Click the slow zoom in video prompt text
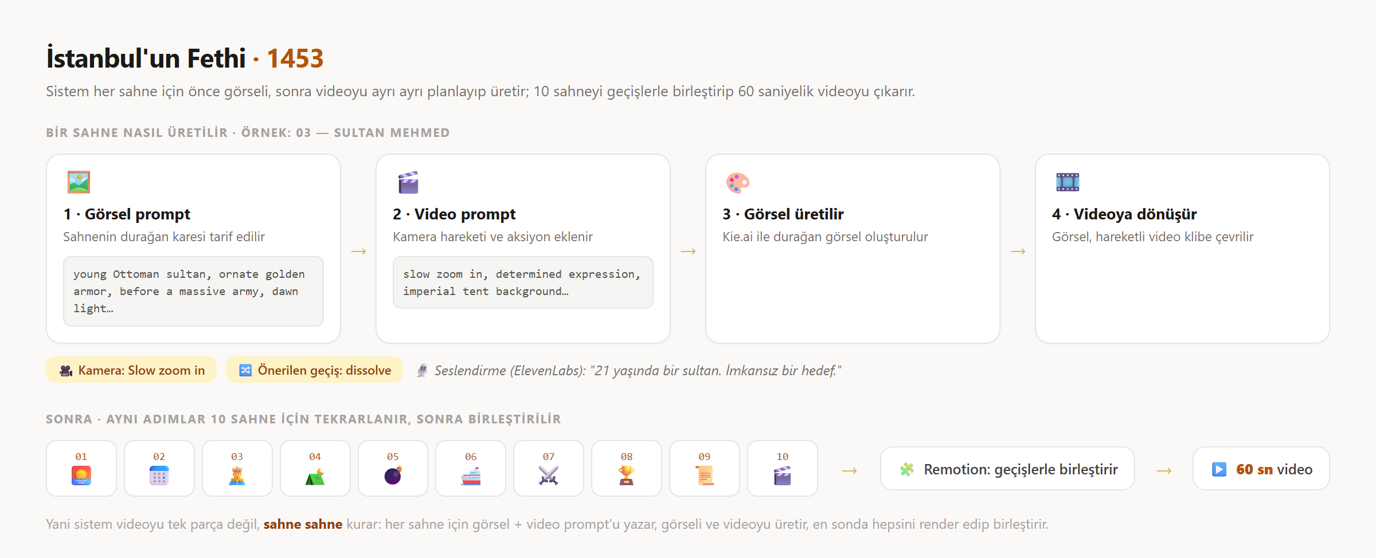 click(x=523, y=282)
